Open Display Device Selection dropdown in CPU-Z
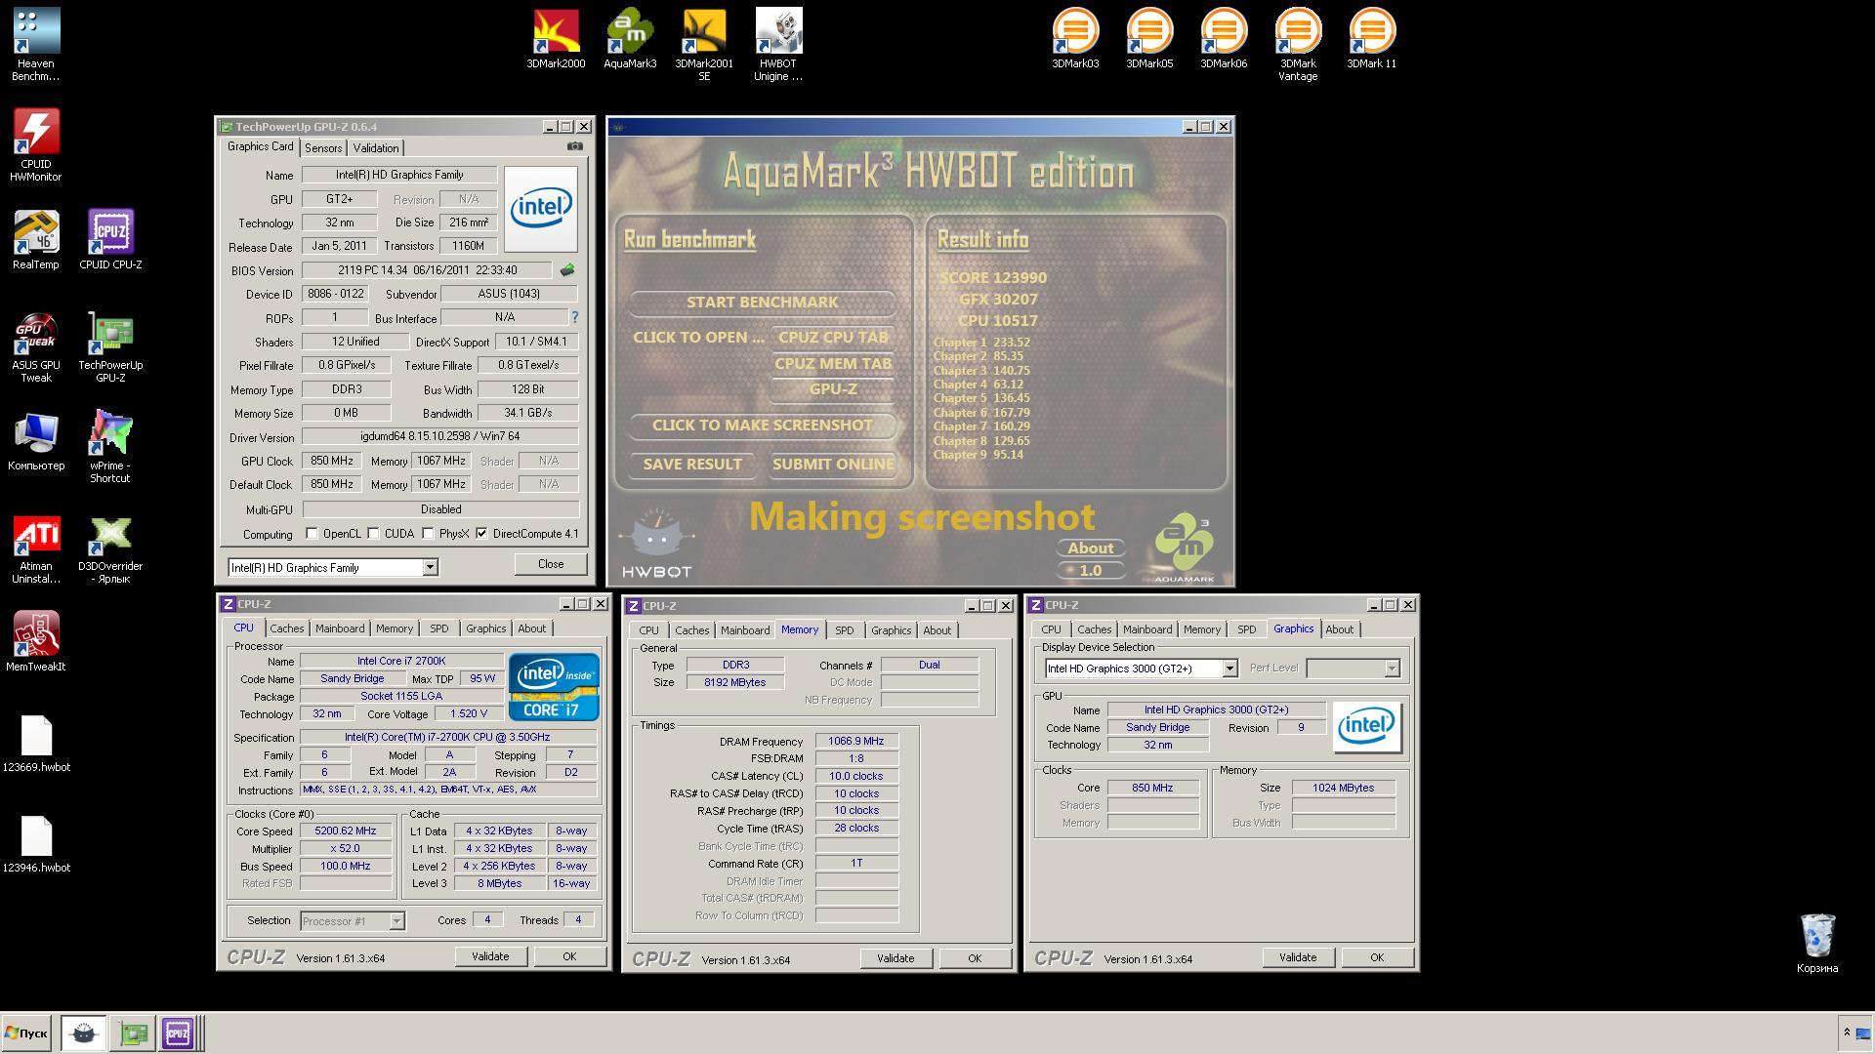The image size is (1875, 1054). pos(1229,669)
